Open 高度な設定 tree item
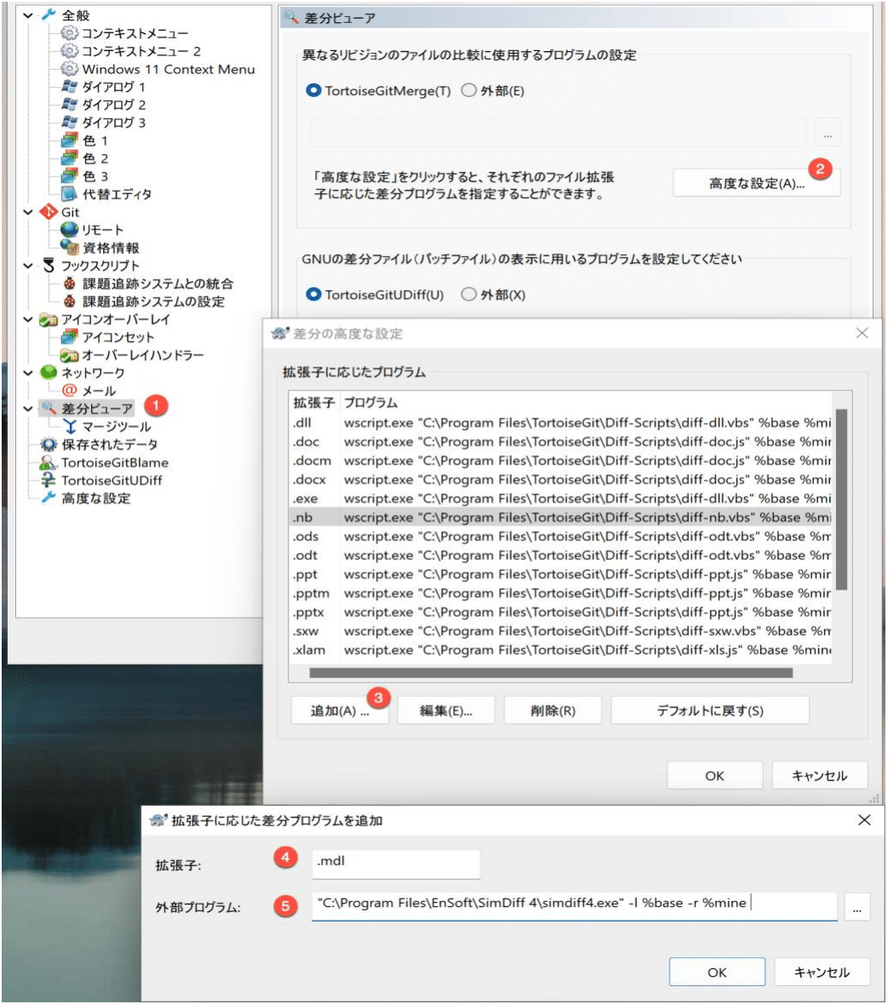The width and height of the screenshot is (888, 1004). (x=95, y=498)
